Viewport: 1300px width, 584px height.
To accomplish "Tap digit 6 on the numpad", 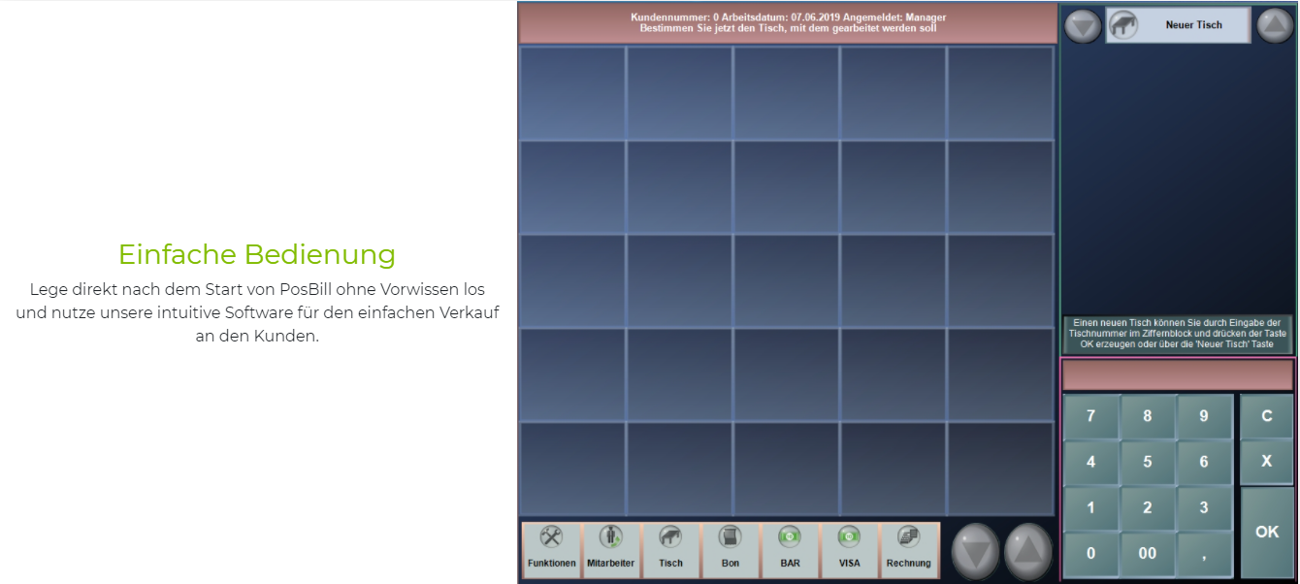I will click(x=1204, y=463).
